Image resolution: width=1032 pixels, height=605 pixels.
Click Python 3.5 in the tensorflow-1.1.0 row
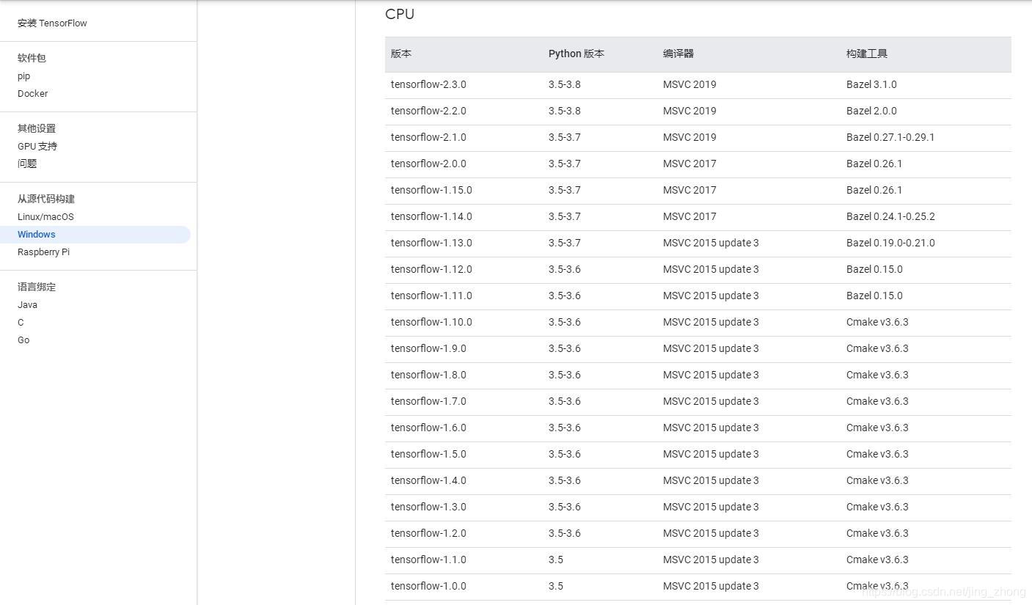[556, 560]
